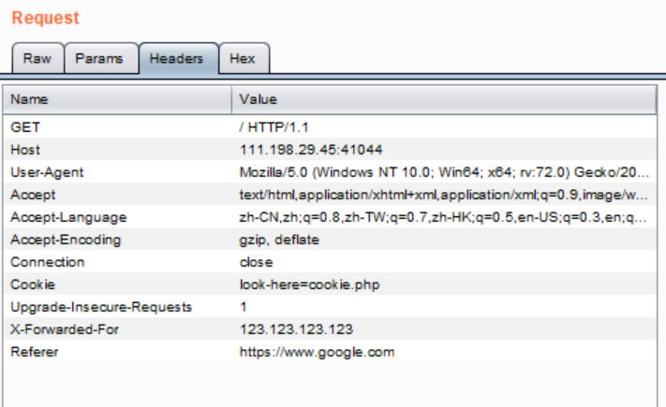The width and height of the screenshot is (666, 407).
Task: Select the Accept name cell
Action: tap(117, 195)
